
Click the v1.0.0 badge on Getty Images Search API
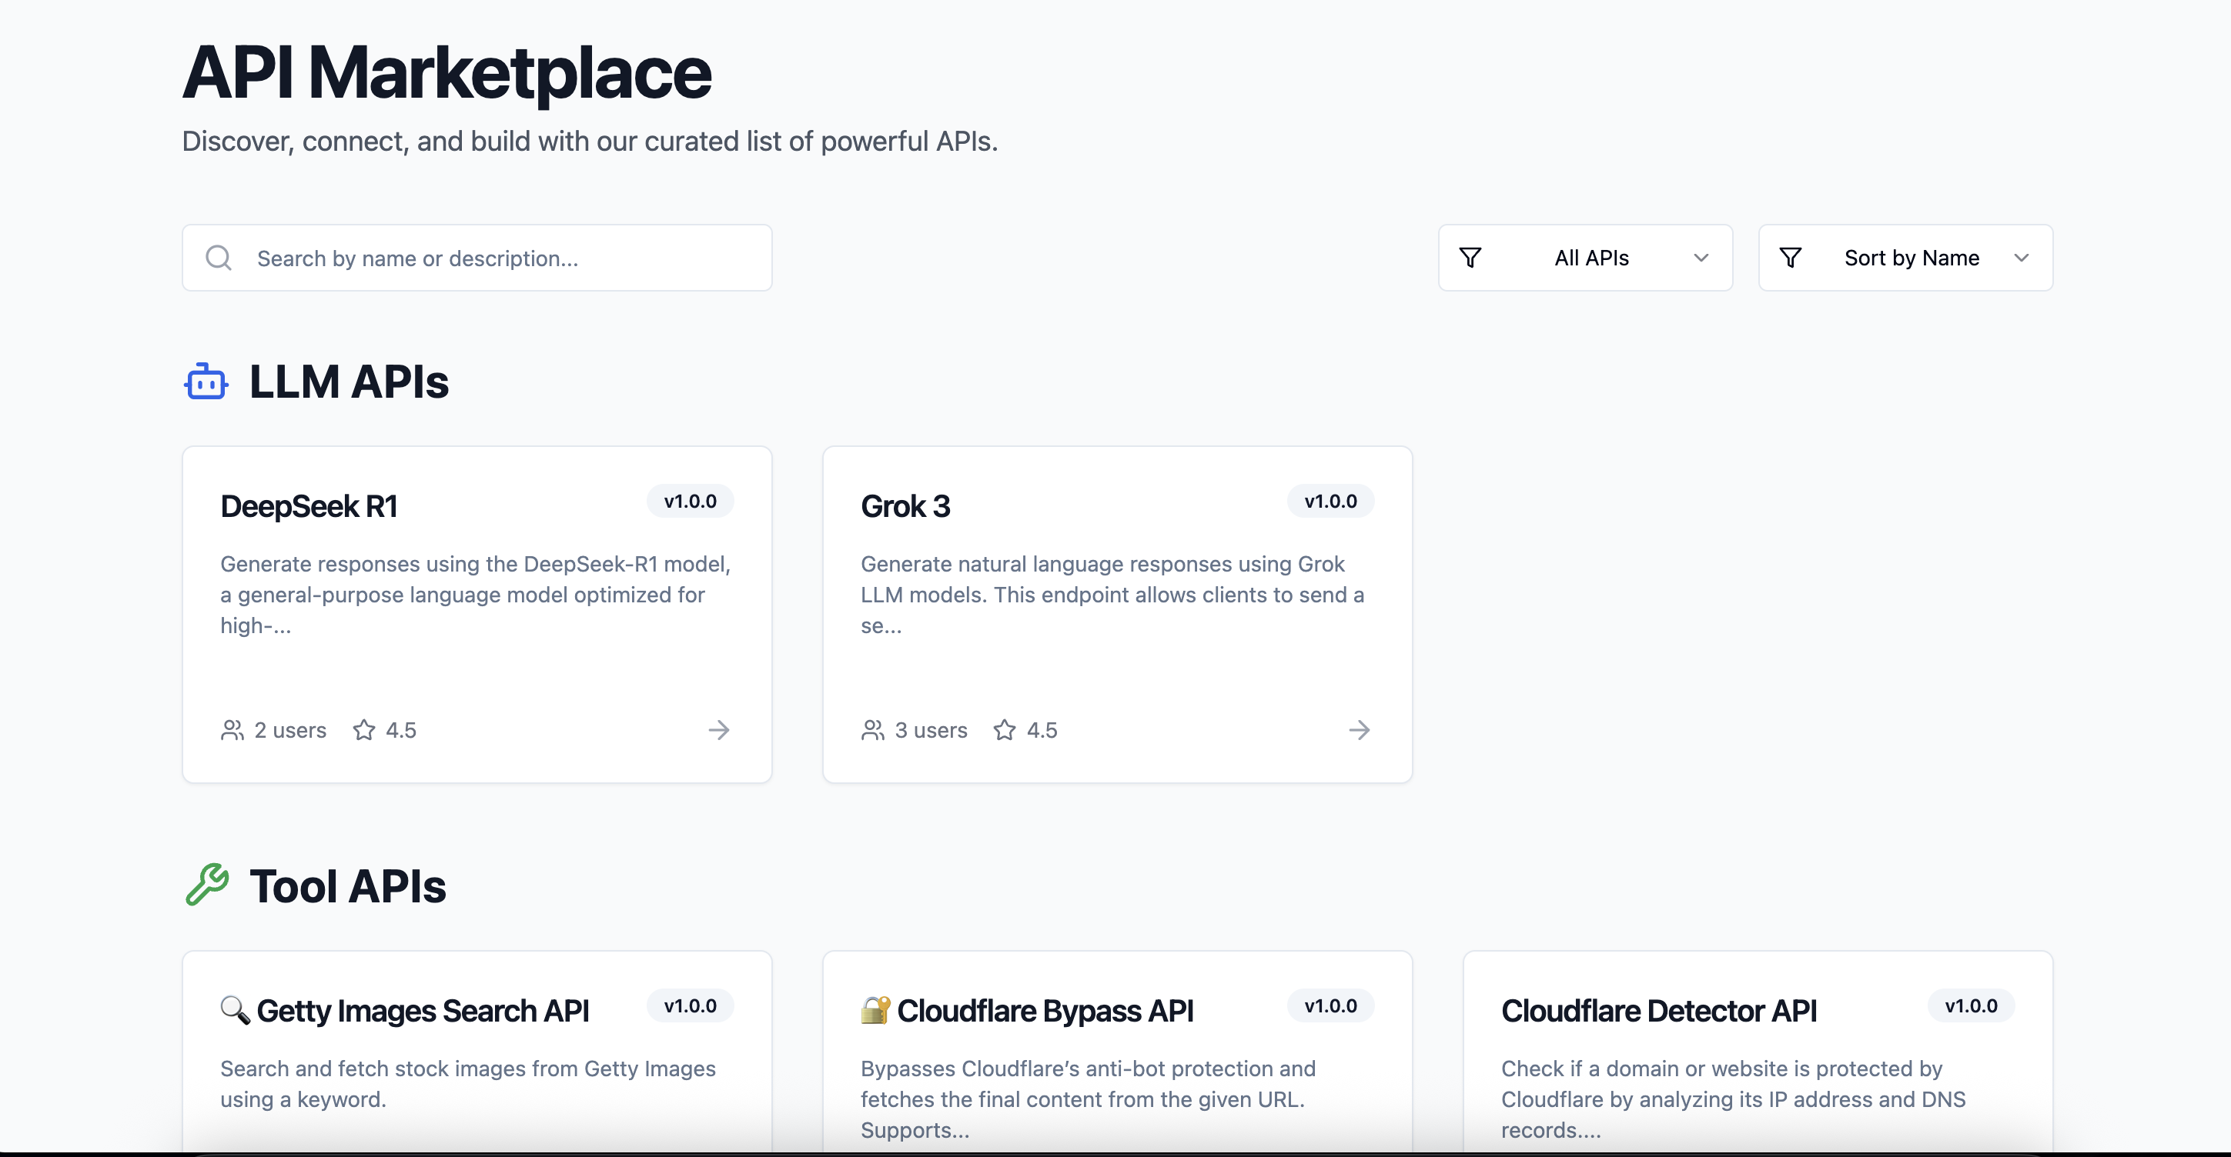(691, 1005)
